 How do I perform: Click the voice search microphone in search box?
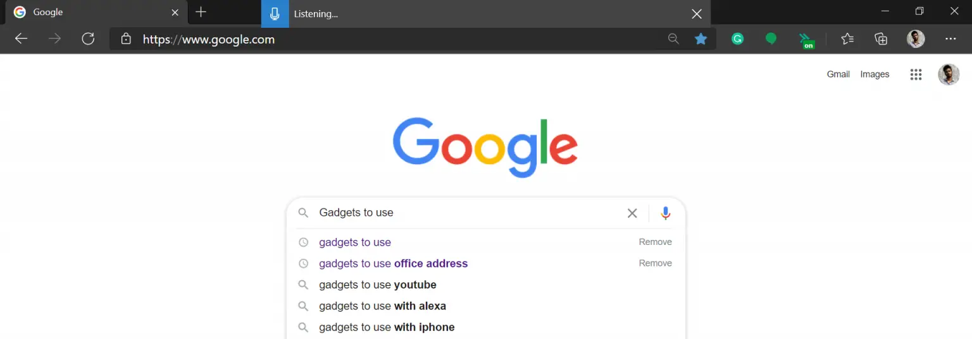665,213
